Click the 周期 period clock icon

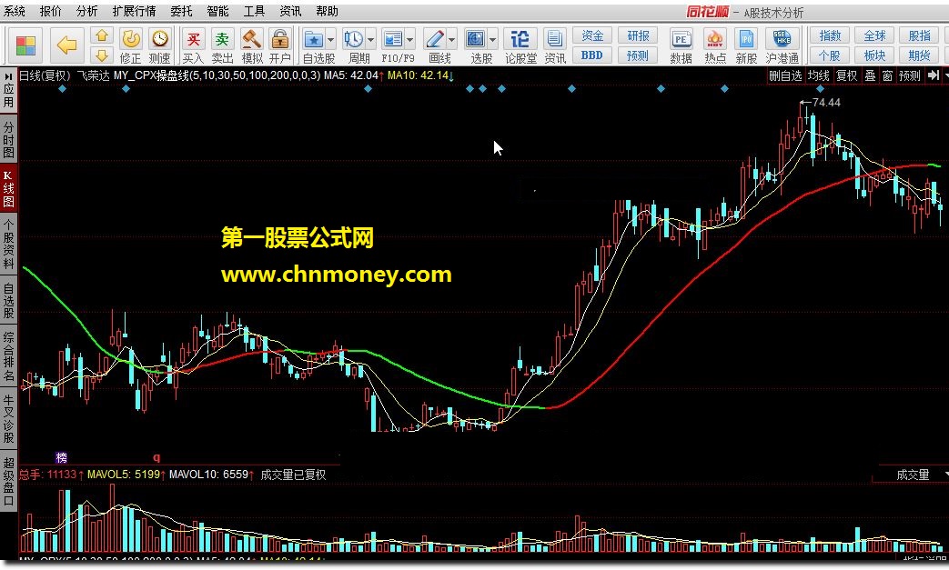click(354, 40)
